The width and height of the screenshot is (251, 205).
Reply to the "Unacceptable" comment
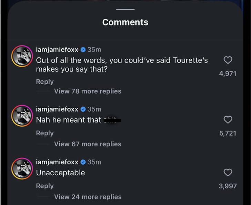45,186
